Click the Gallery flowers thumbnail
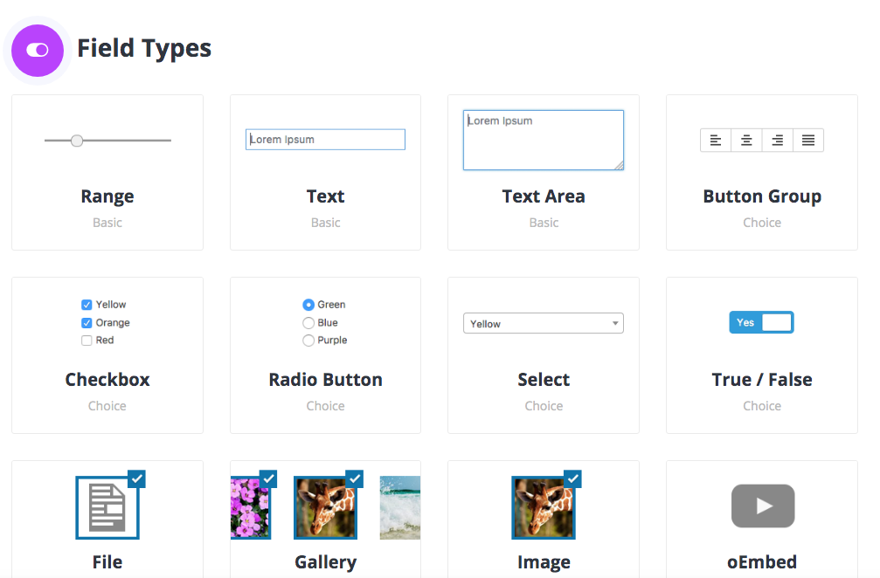This screenshot has height=578, width=880. (250, 508)
